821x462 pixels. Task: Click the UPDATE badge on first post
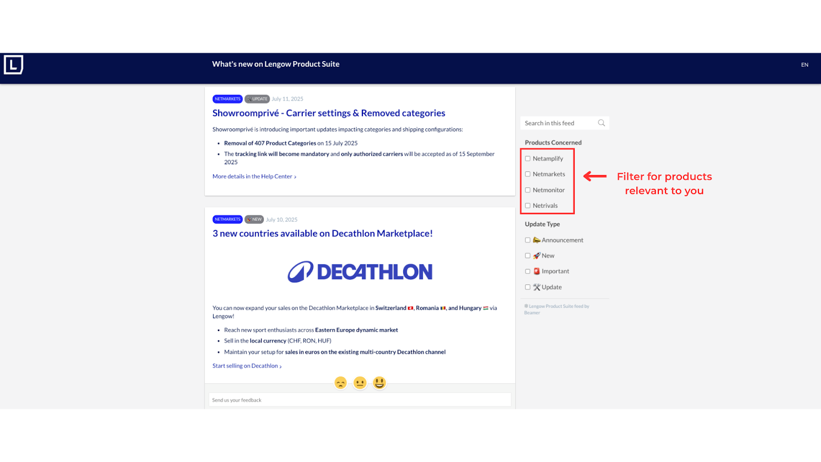pyautogui.click(x=257, y=99)
